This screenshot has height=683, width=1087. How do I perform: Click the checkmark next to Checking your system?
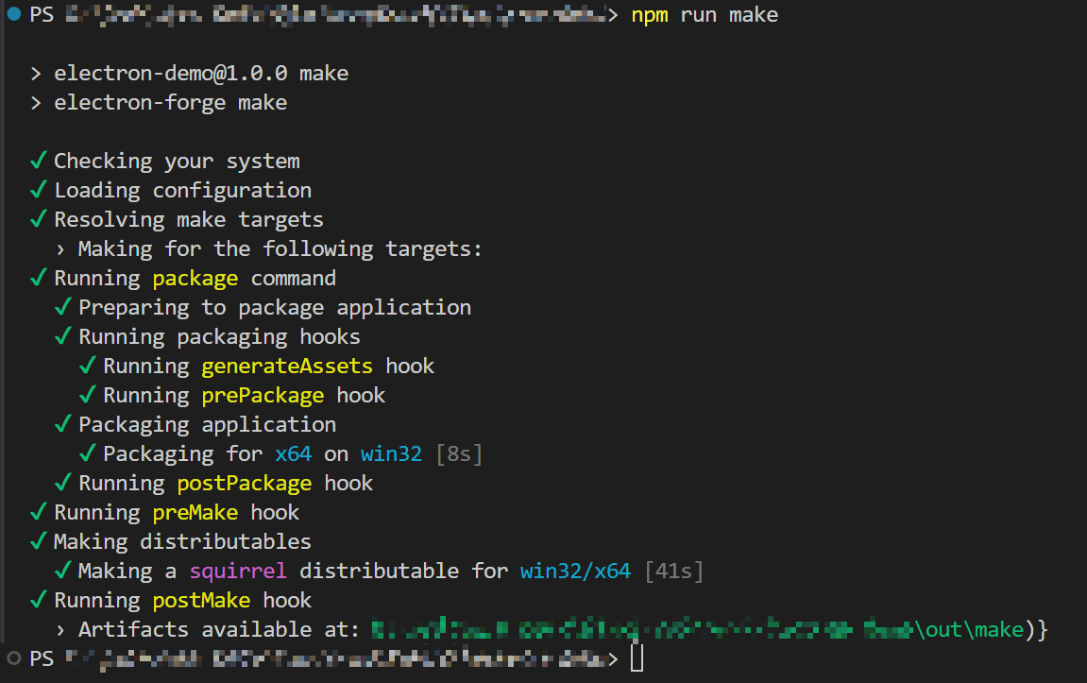tap(39, 161)
